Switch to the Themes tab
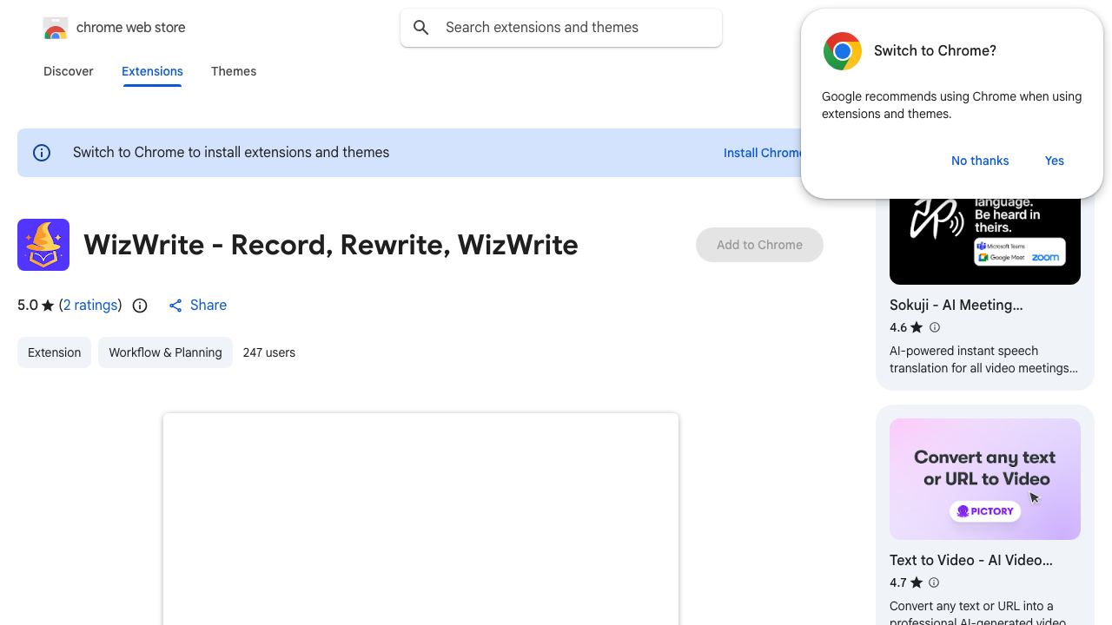The height and width of the screenshot is (625, 1112). 234,71
